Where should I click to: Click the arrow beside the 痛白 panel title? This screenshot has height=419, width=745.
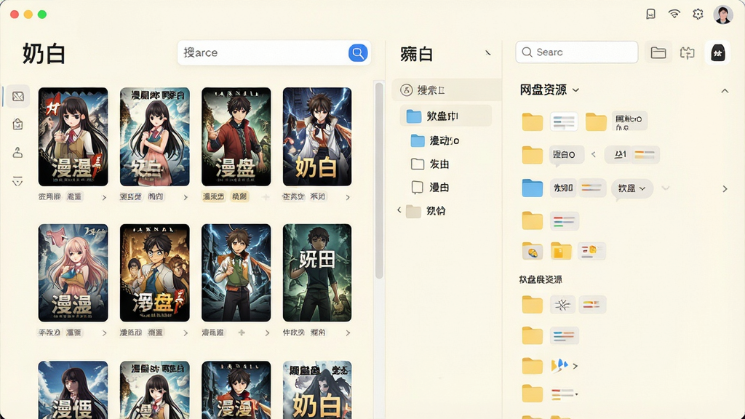488,52
